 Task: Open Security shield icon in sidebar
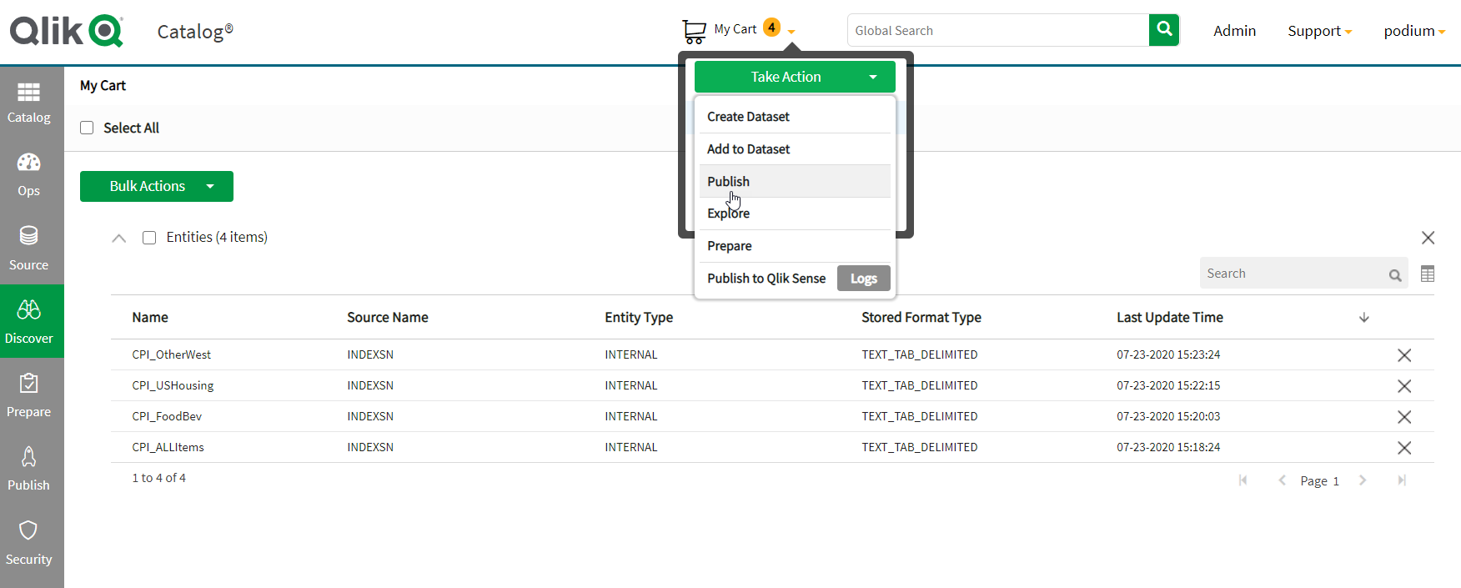click(29, 531)
